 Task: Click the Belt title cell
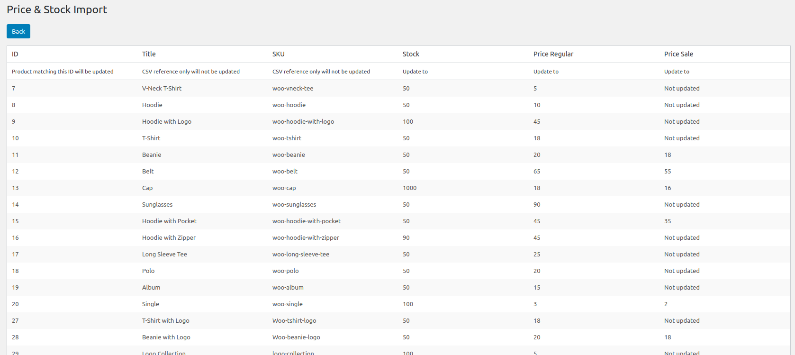coord(148,171)
